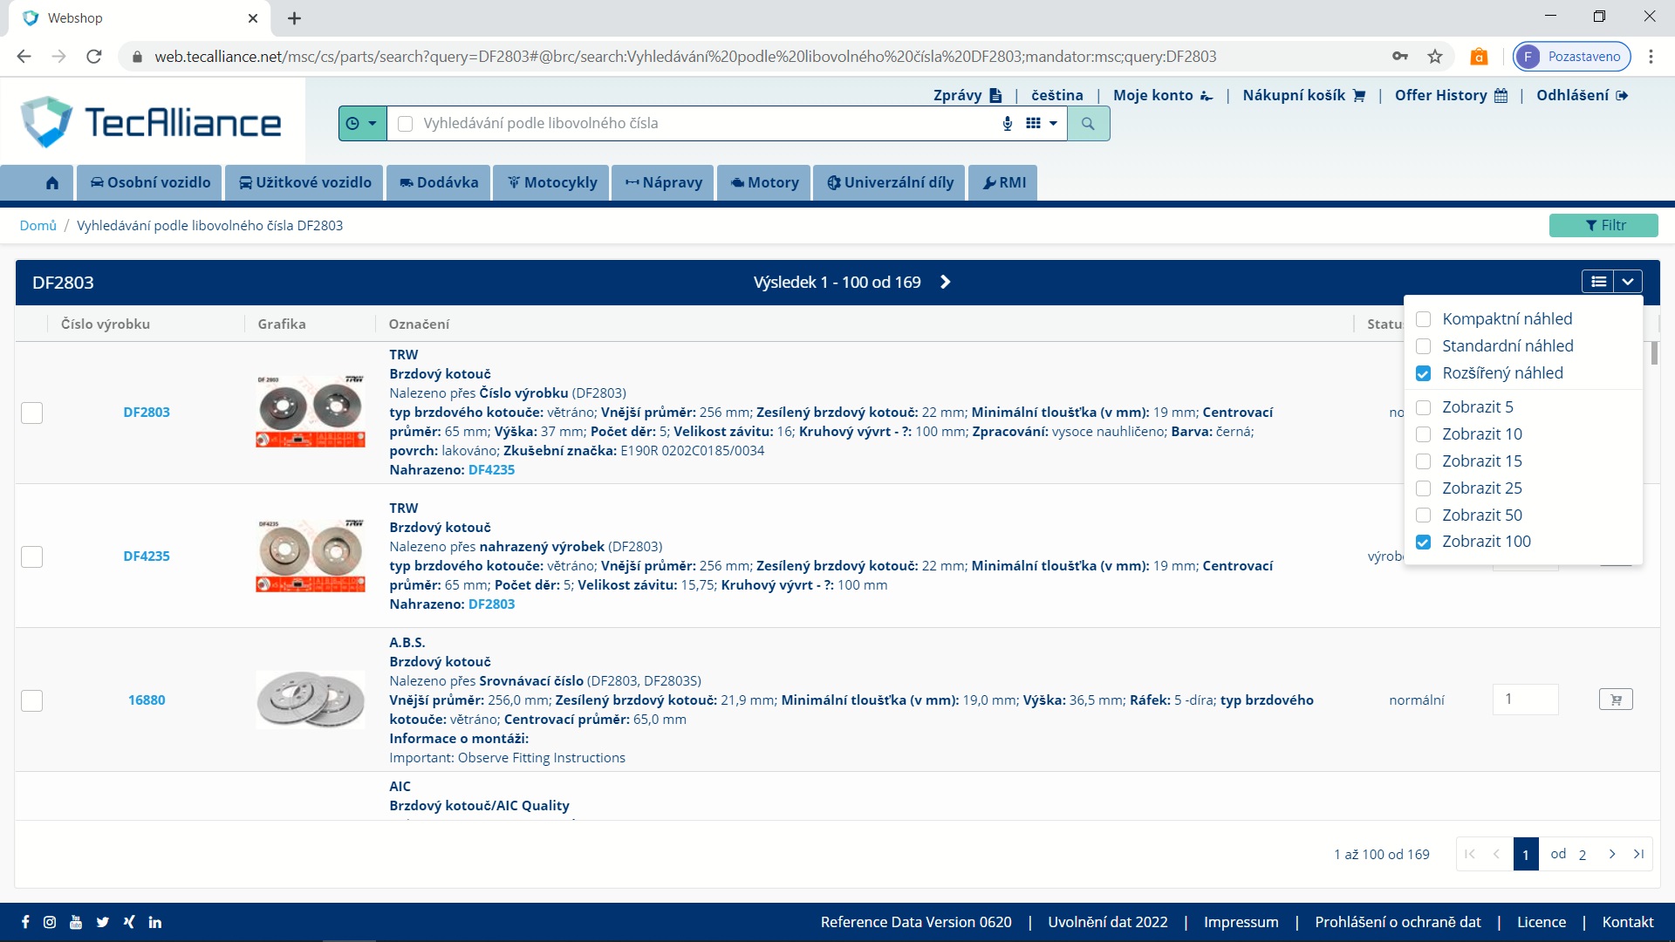Open article number DF2803 link
The width and height of the screenshot is (1675, 942).
147,413
